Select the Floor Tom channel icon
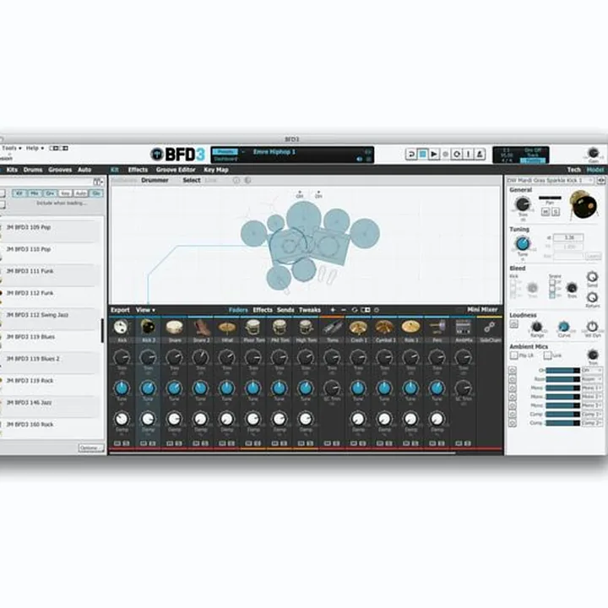Image resolution: width=608 pixels, height=608 pixels. pos(252,328)
